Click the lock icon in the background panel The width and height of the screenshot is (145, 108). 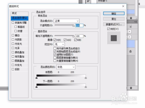tap(130, 51)
